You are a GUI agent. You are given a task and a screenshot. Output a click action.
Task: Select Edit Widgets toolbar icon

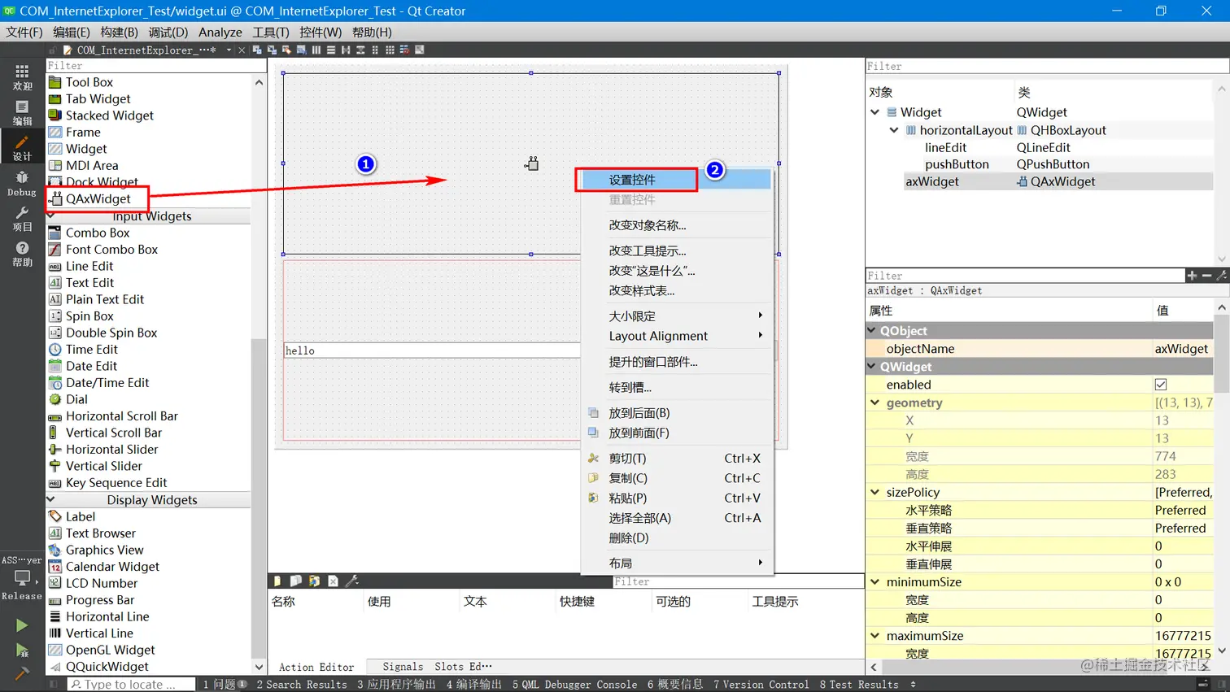(x=257, y=50)
